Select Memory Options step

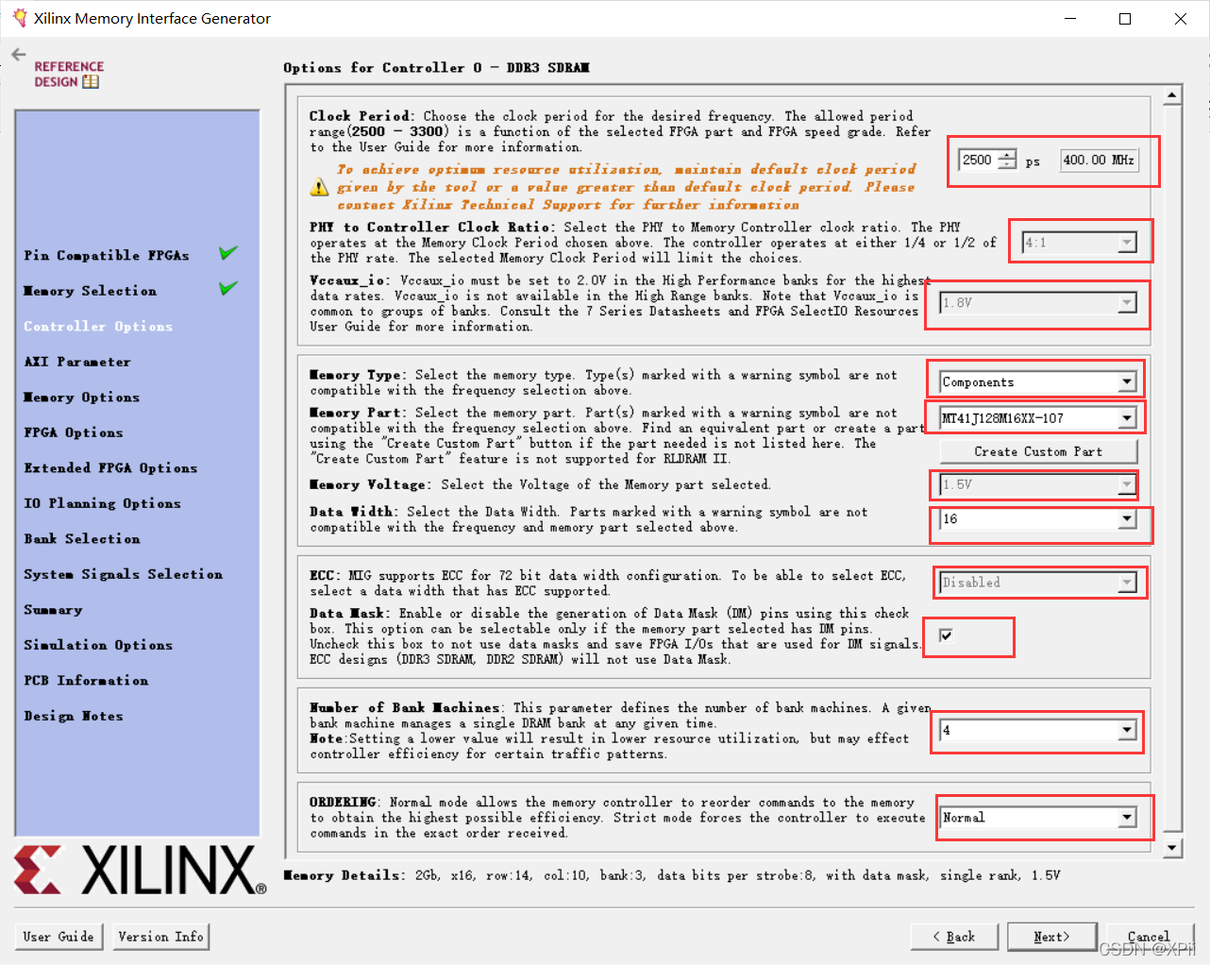coord(82,397)
